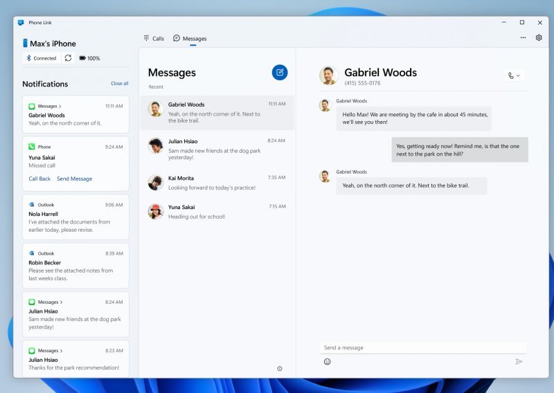Close the Phone Link window

point(540,23)
